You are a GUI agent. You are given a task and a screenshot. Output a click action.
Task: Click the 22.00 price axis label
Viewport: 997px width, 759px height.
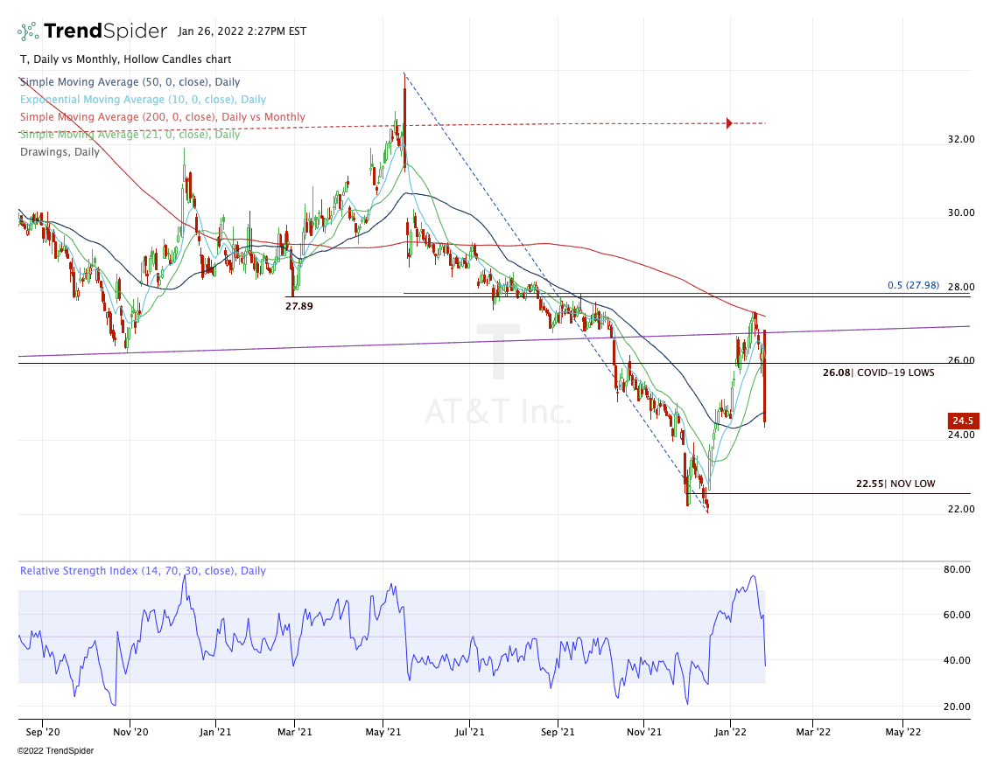pyautogui.click(x=961, y=509)
